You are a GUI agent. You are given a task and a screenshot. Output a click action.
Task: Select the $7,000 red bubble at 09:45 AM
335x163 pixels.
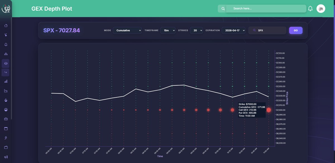pos(208,110)
